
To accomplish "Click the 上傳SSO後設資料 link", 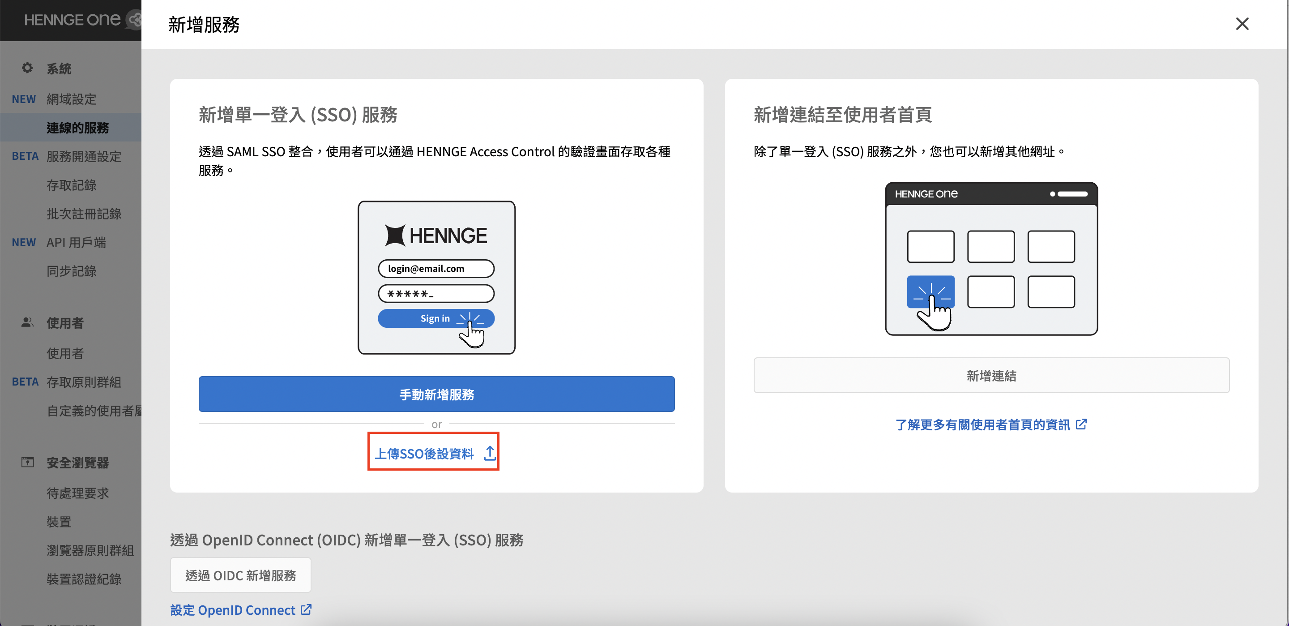I will click(x=424, y=453).
